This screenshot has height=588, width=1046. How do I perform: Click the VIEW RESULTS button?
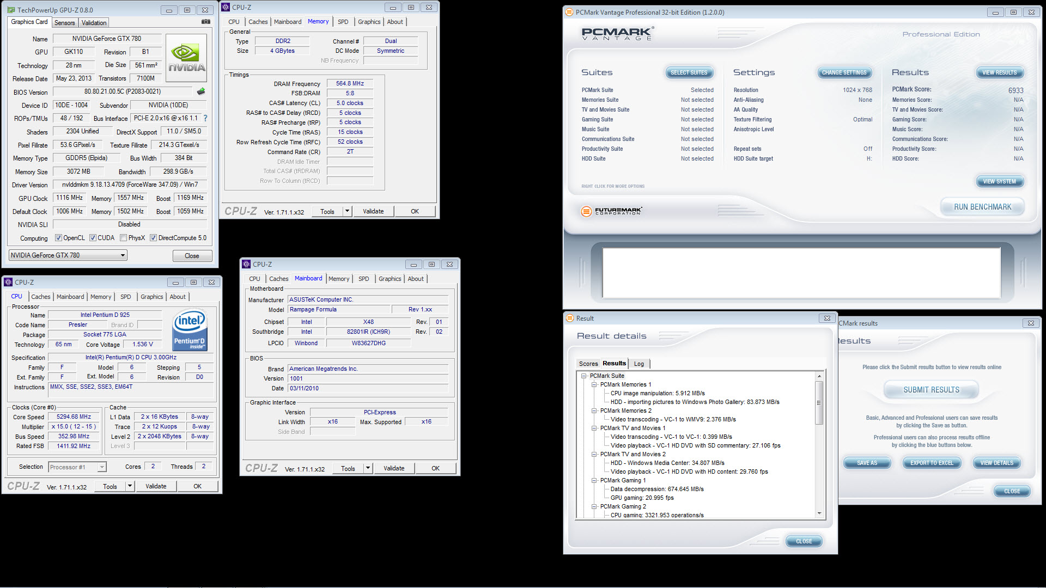click(999, 72)
